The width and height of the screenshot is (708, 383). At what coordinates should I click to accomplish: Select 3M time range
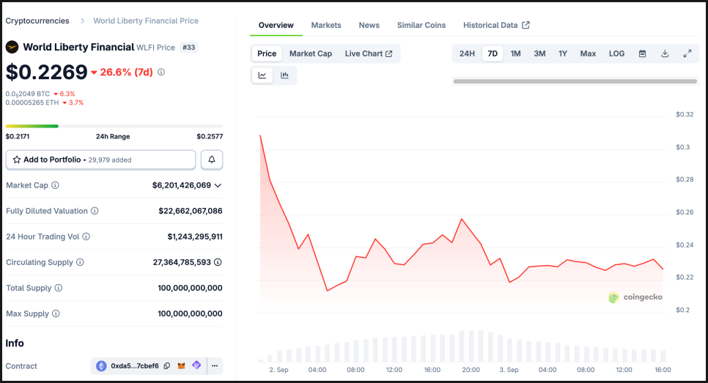click(x=539, y=53)
